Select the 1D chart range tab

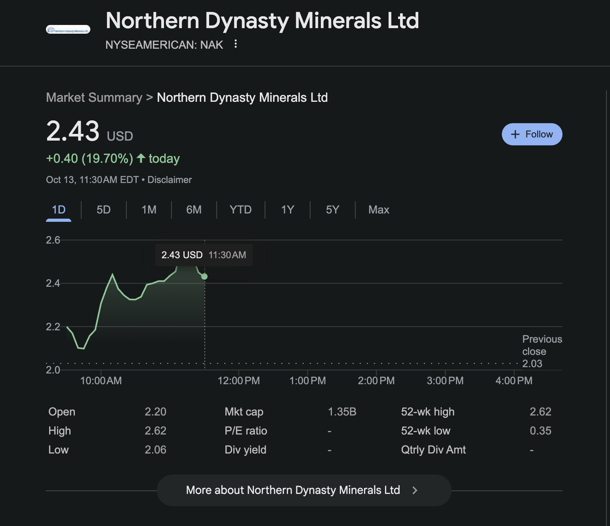tap(59, 210)
